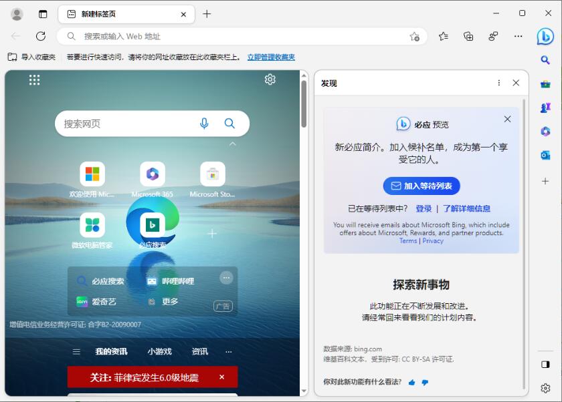Screen dimensions: 562x402
Task: Open 爱奇艺 in the links card
Action: point(96,302)
